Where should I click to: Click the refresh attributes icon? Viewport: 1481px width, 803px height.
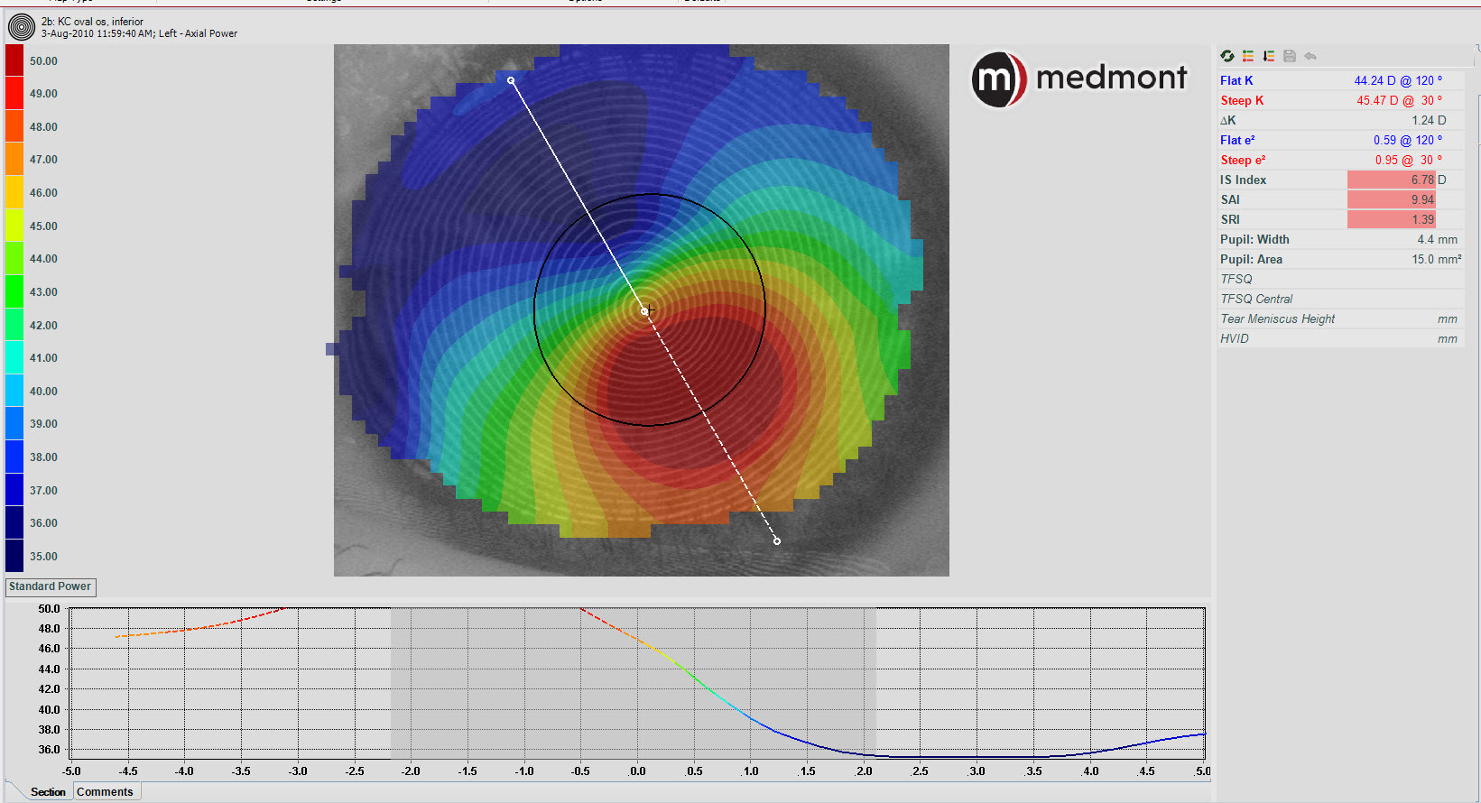[x=1227, y=56]
